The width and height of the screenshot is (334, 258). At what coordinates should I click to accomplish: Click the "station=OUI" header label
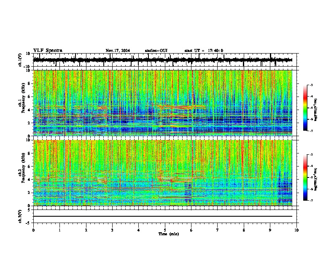tap(156, 51)
